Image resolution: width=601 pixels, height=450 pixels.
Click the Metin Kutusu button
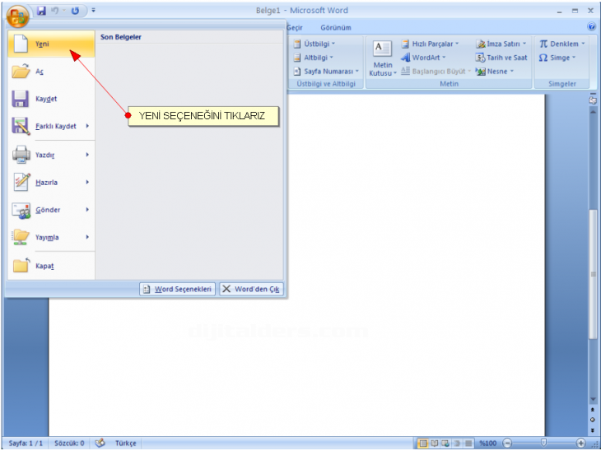pyautogui.click(x=383, y=58)
